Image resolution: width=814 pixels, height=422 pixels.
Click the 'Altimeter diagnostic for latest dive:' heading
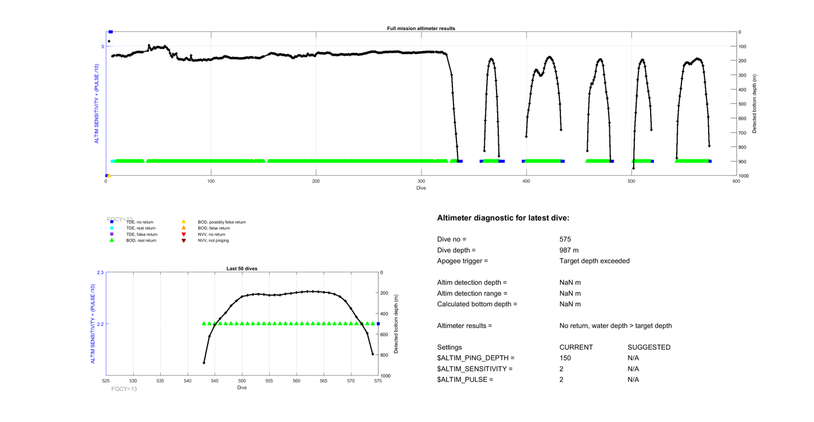click(x=503, y=218)
